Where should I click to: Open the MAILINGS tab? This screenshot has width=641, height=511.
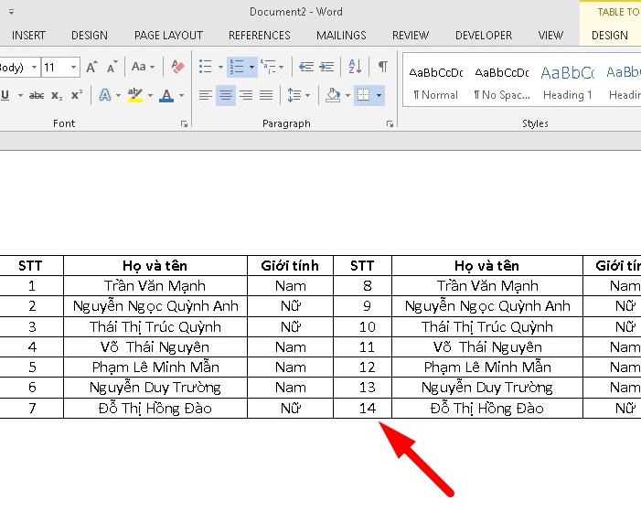341,36
